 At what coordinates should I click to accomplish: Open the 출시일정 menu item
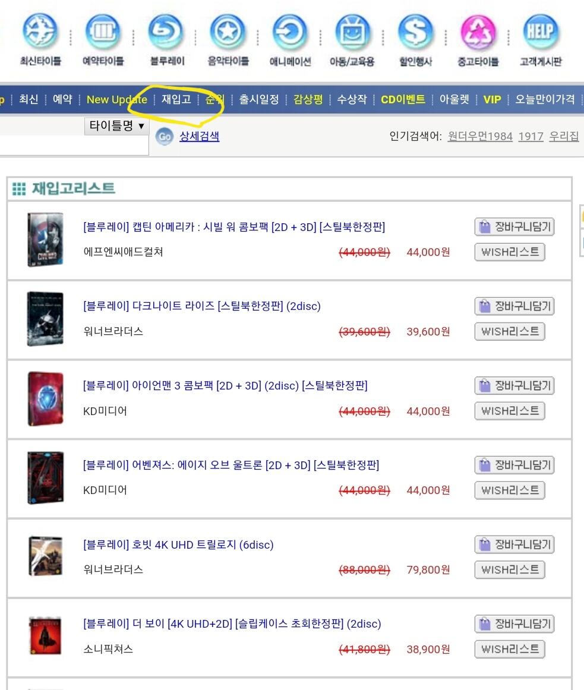click(x=259, y=99)
